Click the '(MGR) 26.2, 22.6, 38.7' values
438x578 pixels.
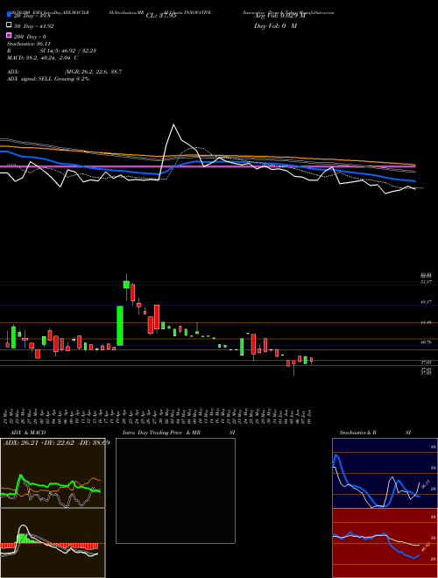coord(93,72)
